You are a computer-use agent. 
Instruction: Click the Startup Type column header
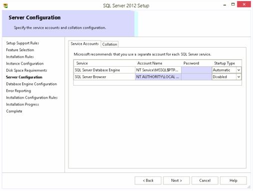pyautogui.click(x=224, y=63)
